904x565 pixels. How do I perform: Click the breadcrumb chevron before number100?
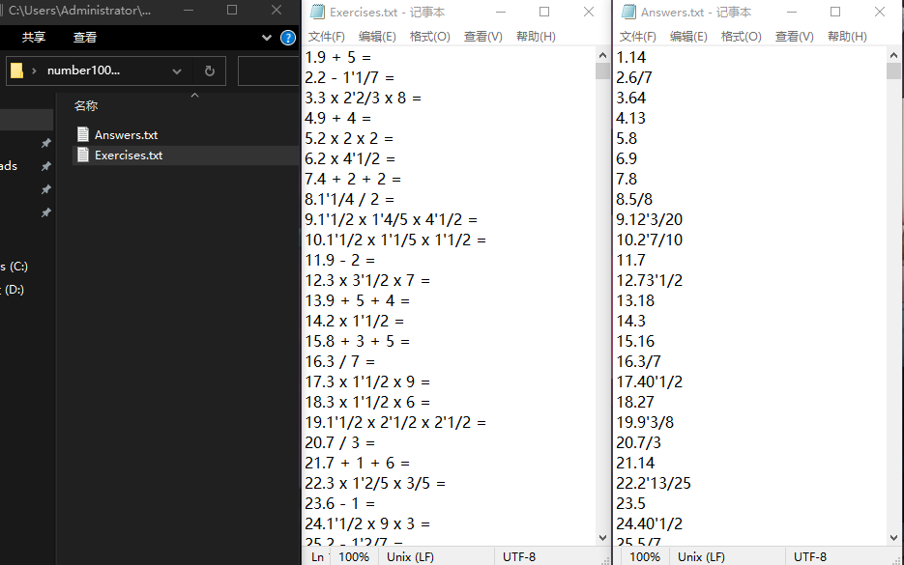coord(35,71)
